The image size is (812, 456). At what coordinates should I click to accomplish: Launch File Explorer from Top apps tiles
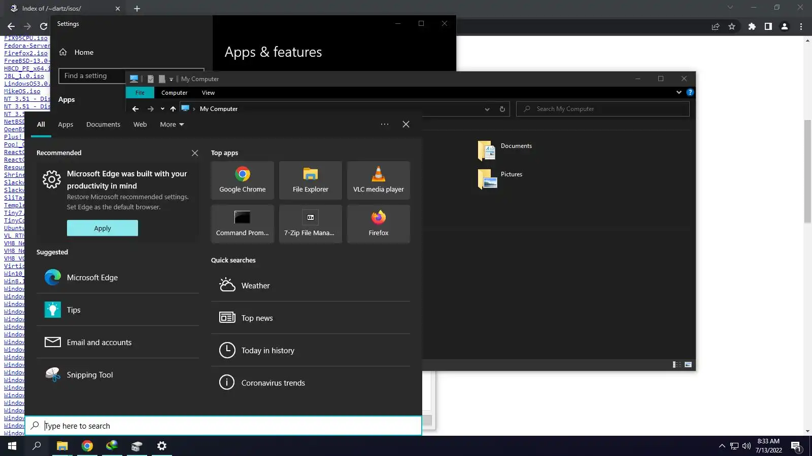[311, 180]
